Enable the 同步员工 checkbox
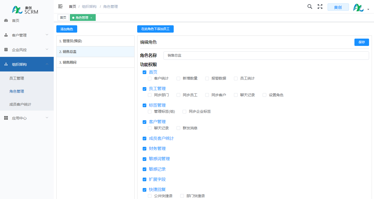This screenshot has height=199, width=374. 178,95
